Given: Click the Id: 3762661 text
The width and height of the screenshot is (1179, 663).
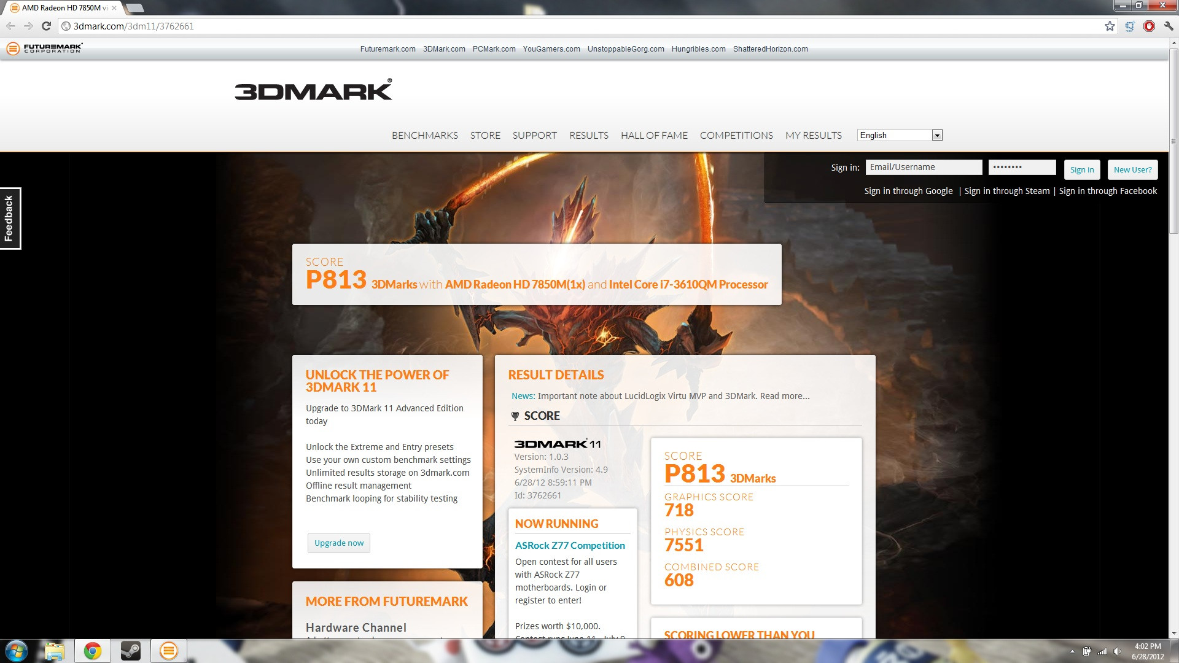Looking at the screenshot, I should (x=538, y=495).
